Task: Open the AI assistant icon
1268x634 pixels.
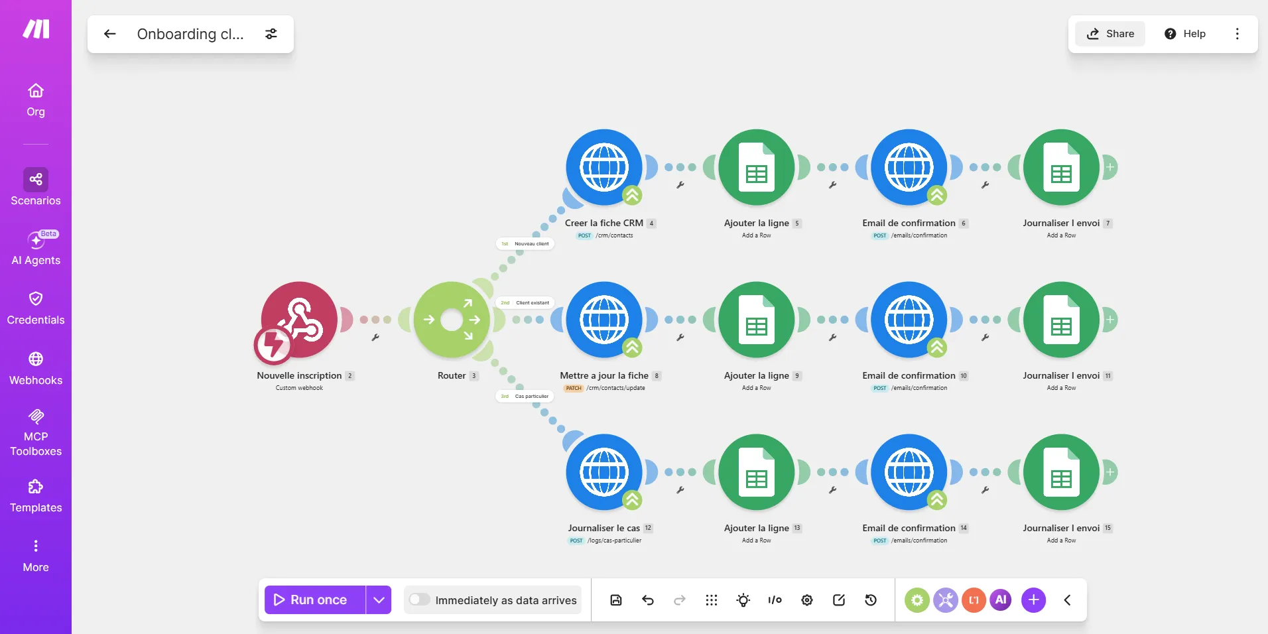Action: click(1001, 600)
